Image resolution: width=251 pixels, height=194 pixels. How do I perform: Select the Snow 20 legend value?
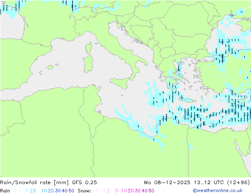[x=131, y=191]
